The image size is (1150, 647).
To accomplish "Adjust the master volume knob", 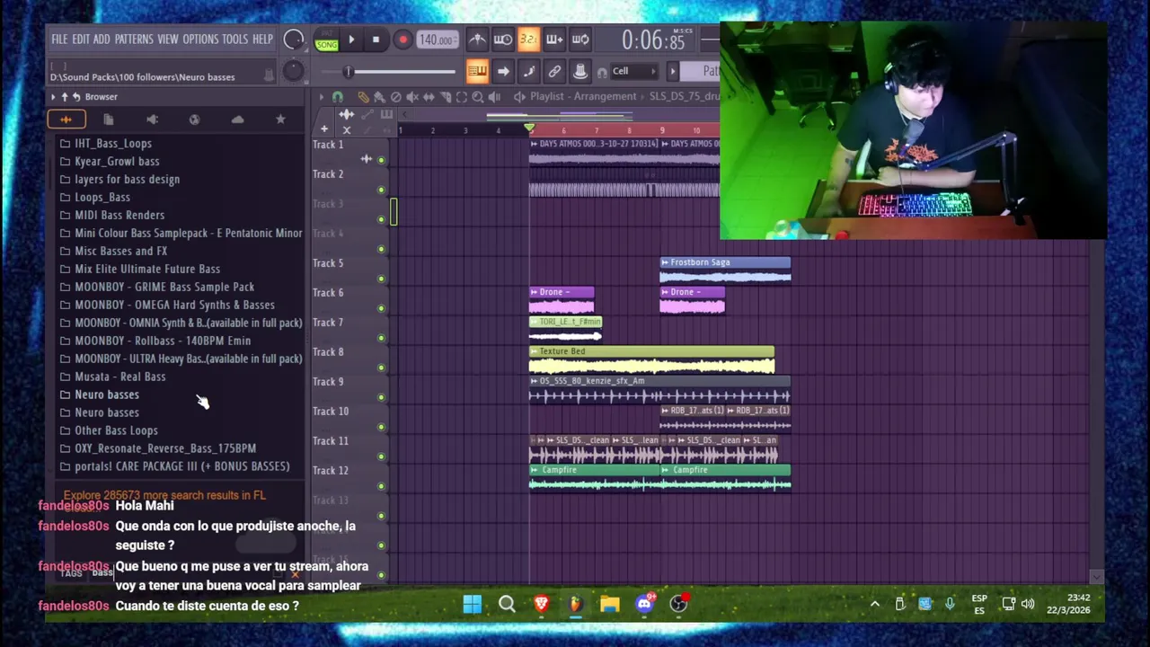I will [x=293, y=40].
